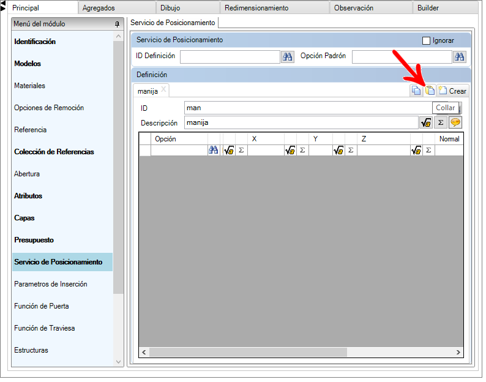Click the Descripción field containing manija
Image resolution: width=486 pixels, height=382 pixels.
tap(301, 123)
